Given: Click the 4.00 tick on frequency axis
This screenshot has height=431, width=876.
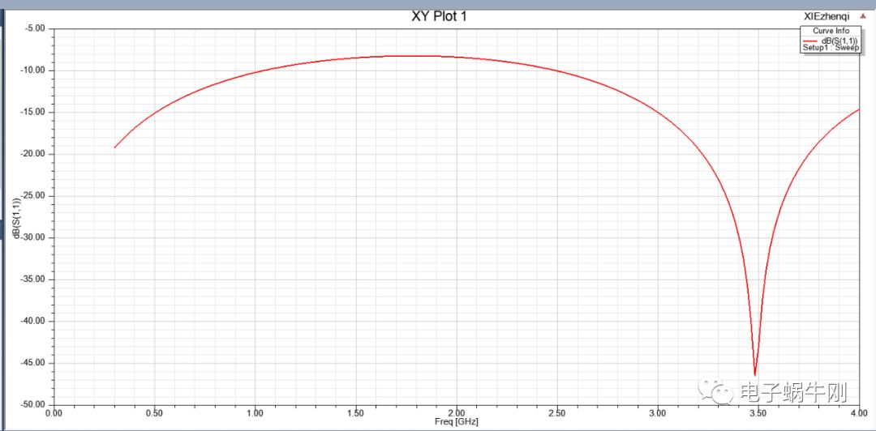Looking at the screenshot, I should pos(858,413).
